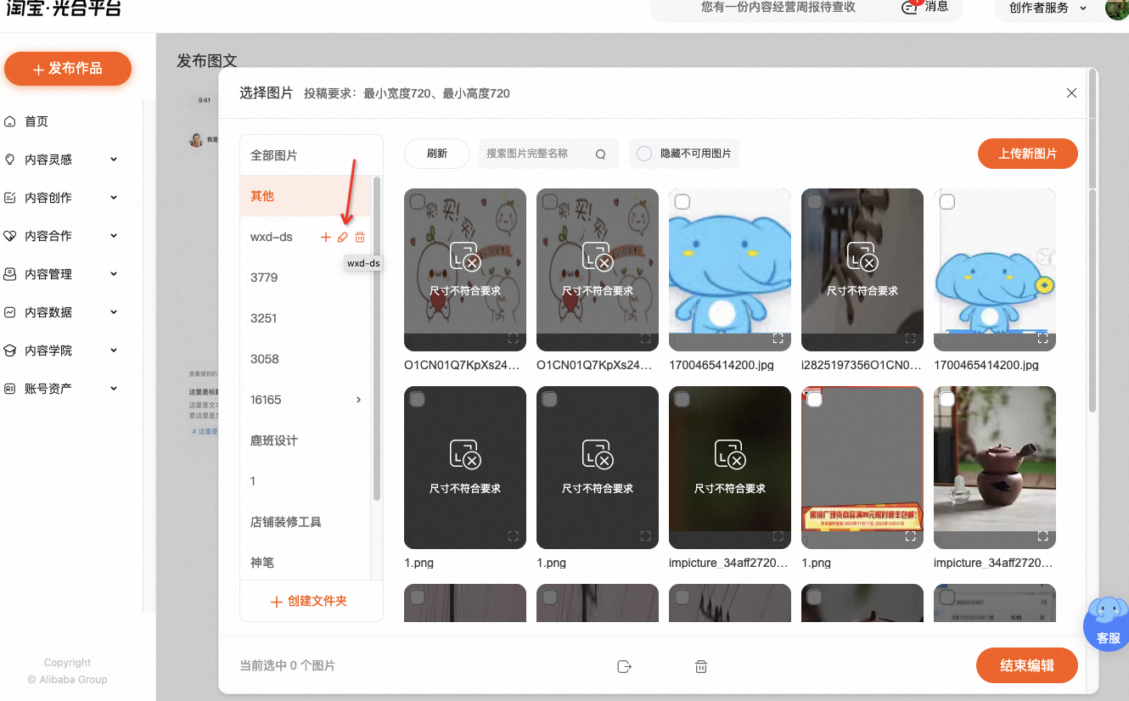Expand the 账号资产 menu chevron

coord(114,389)
